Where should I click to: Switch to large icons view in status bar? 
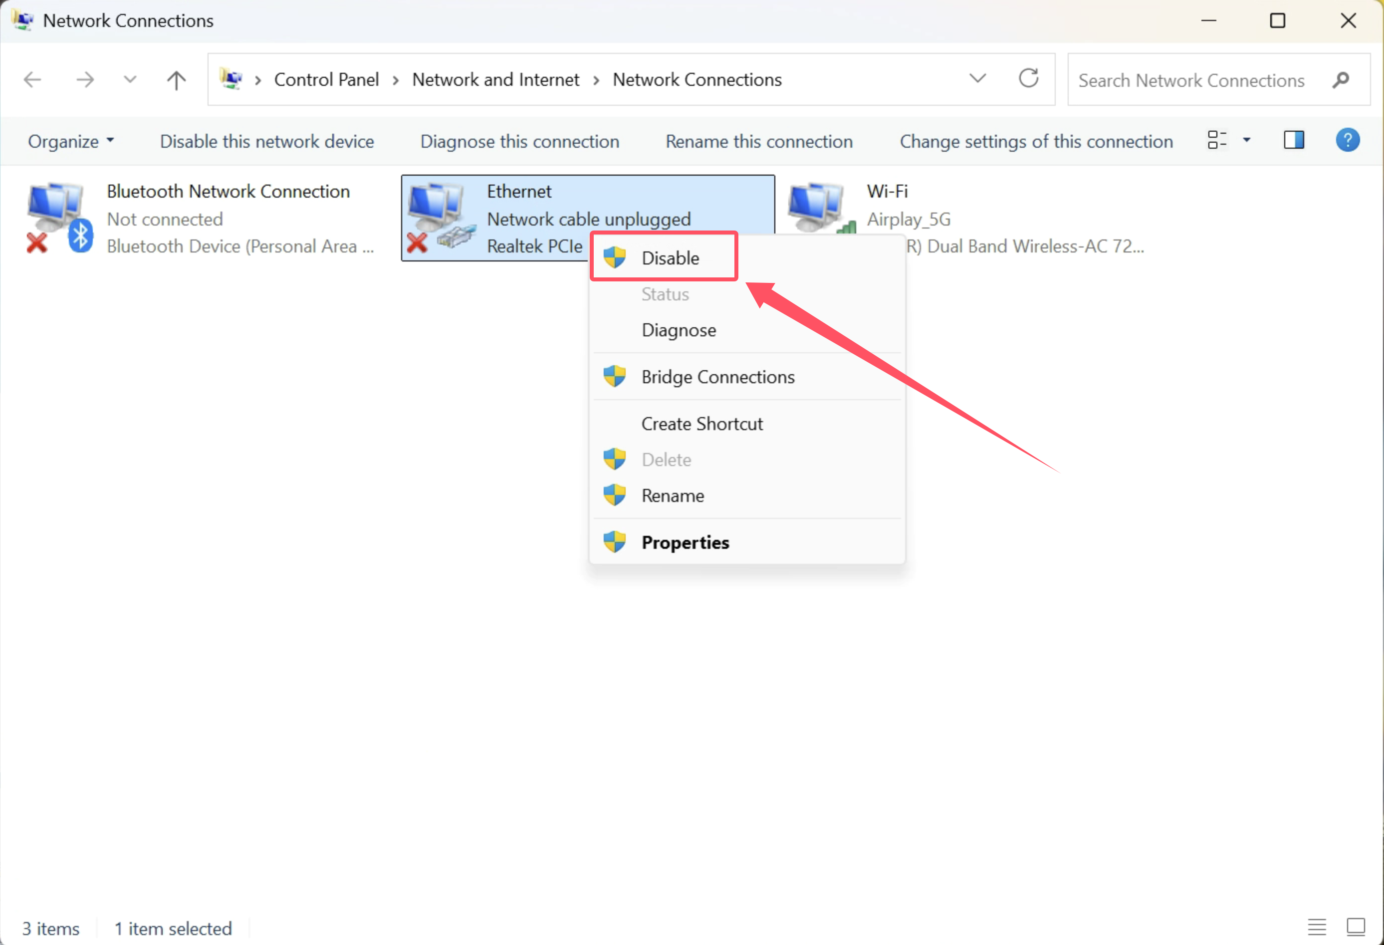click(1356, 927)
